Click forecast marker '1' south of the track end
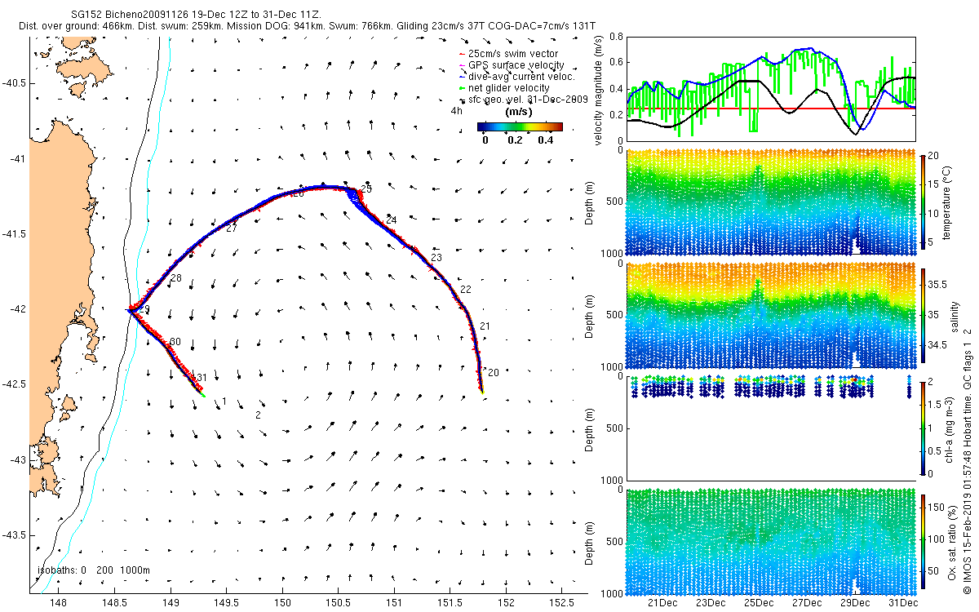The image size is (979, 612). tap(224, 401)
